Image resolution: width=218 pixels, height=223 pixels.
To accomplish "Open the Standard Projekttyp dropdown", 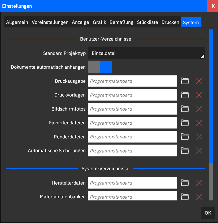I will point(146,53).
